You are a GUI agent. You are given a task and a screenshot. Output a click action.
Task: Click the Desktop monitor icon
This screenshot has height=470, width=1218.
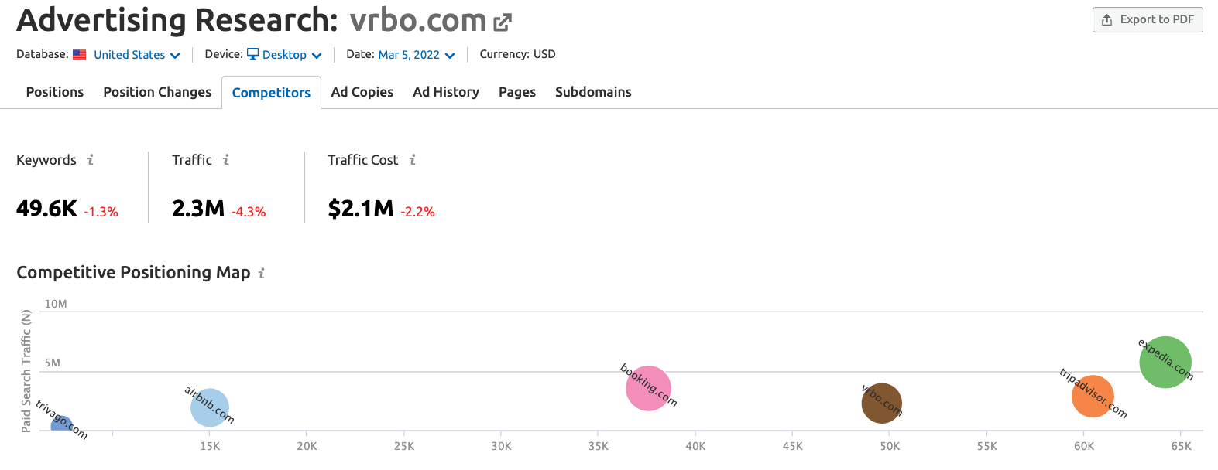click(252, 54)
